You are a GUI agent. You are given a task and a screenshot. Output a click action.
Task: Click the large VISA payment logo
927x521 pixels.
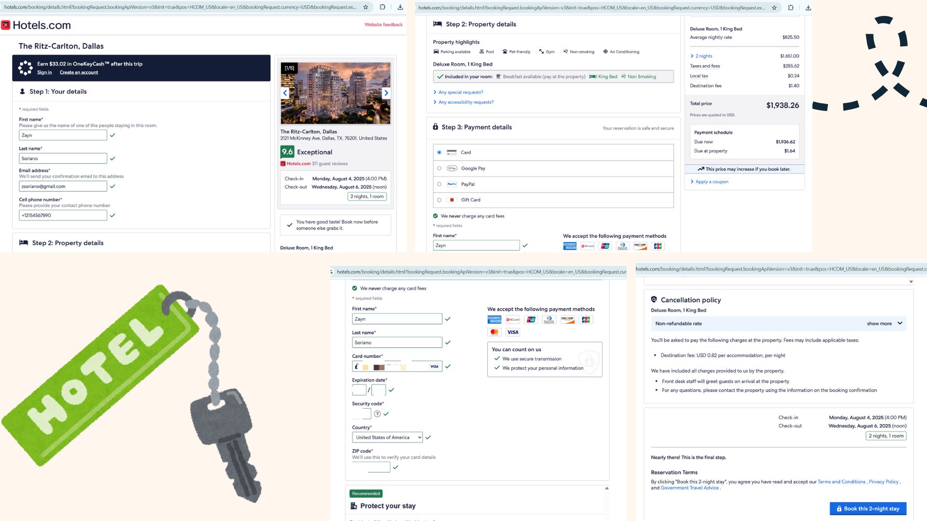click(513, 332)
